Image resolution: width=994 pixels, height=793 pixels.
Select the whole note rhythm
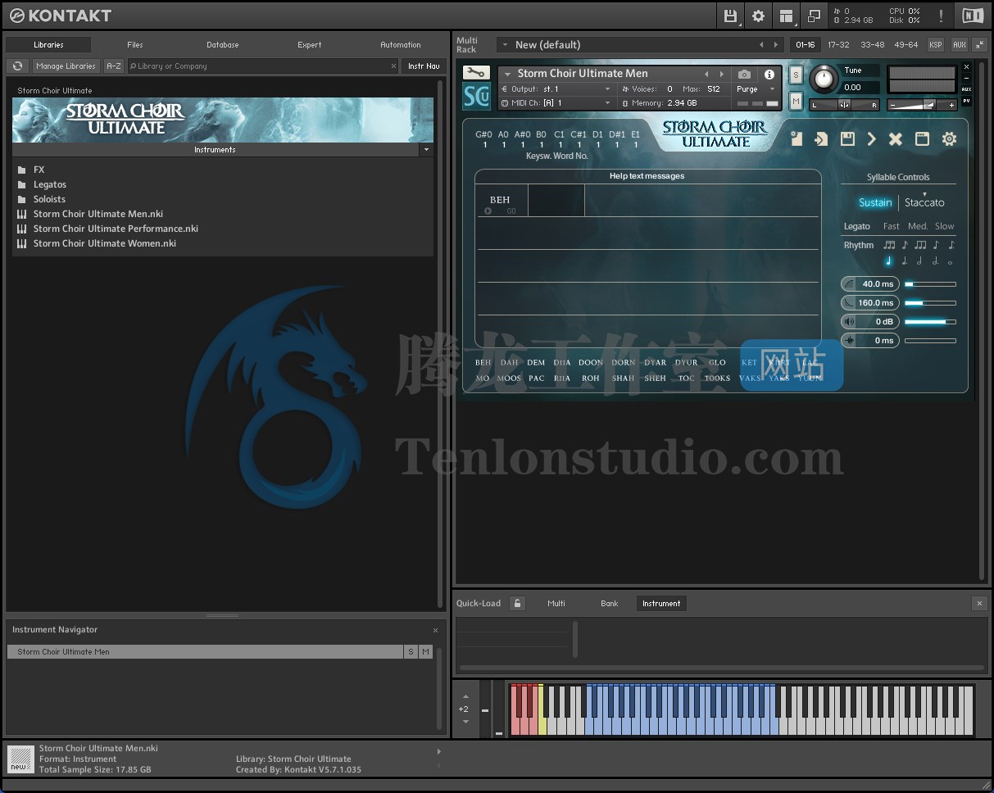[x=951, y=262]
